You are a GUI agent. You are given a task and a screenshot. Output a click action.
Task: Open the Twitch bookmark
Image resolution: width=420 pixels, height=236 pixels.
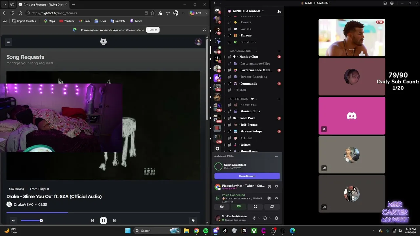(136, 21)
